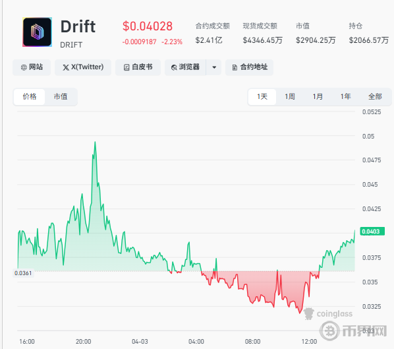This screenshot has height=349, width=394.
Task: Open the 白皮书 whitepaper link
Action: click(x=138, y=67)
